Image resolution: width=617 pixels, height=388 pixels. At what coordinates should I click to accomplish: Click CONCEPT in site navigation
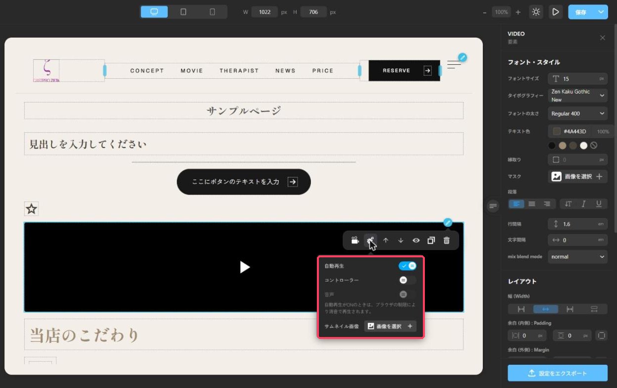pyautogui.click(x=147, y=71)
